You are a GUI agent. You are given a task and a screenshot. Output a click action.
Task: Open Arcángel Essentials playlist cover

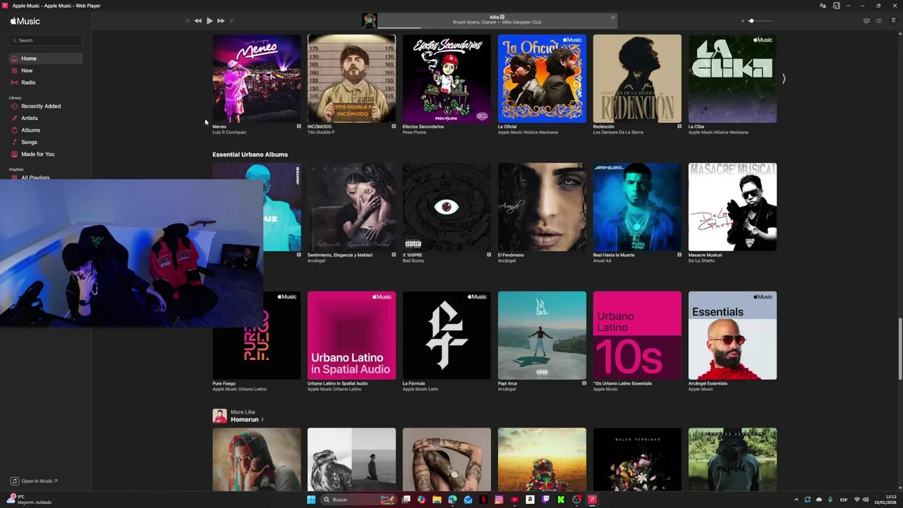732,335
